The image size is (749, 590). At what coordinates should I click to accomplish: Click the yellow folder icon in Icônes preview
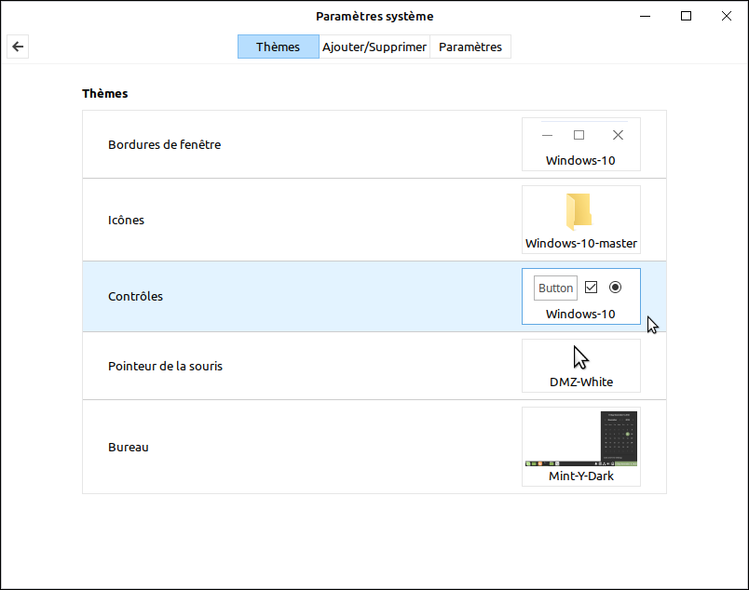[579, 211]
